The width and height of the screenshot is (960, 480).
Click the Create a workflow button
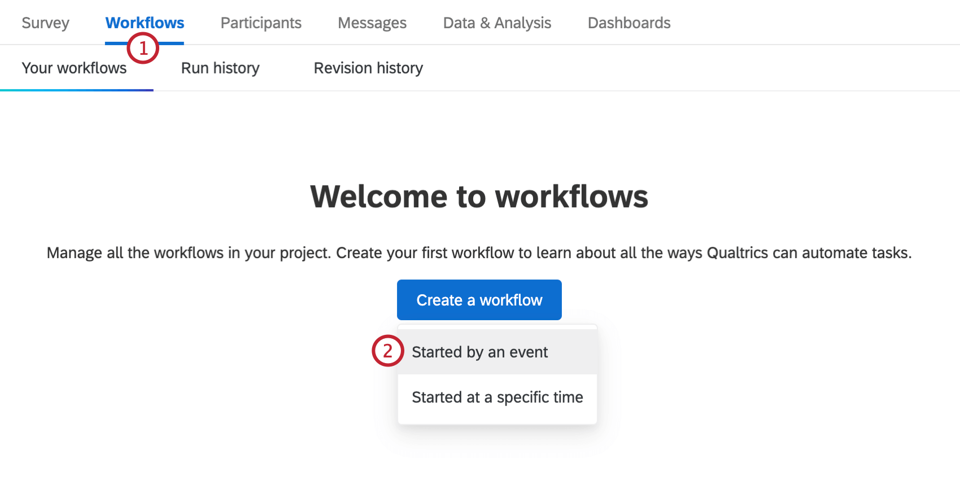tap(479, 300)
